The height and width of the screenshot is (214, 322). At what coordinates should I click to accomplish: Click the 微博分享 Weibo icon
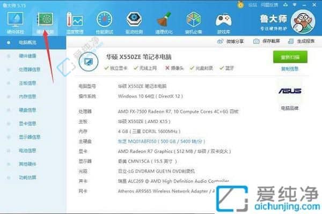coord(220,41)
